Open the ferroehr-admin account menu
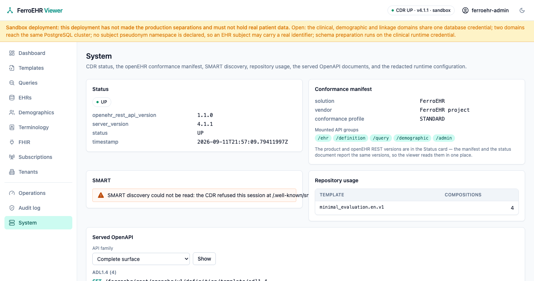The height and width of the screenshot is (281, 534). click(x=485, y=10)
